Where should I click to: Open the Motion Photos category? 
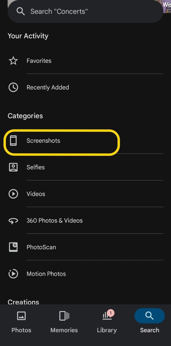[x=46, y=274]
